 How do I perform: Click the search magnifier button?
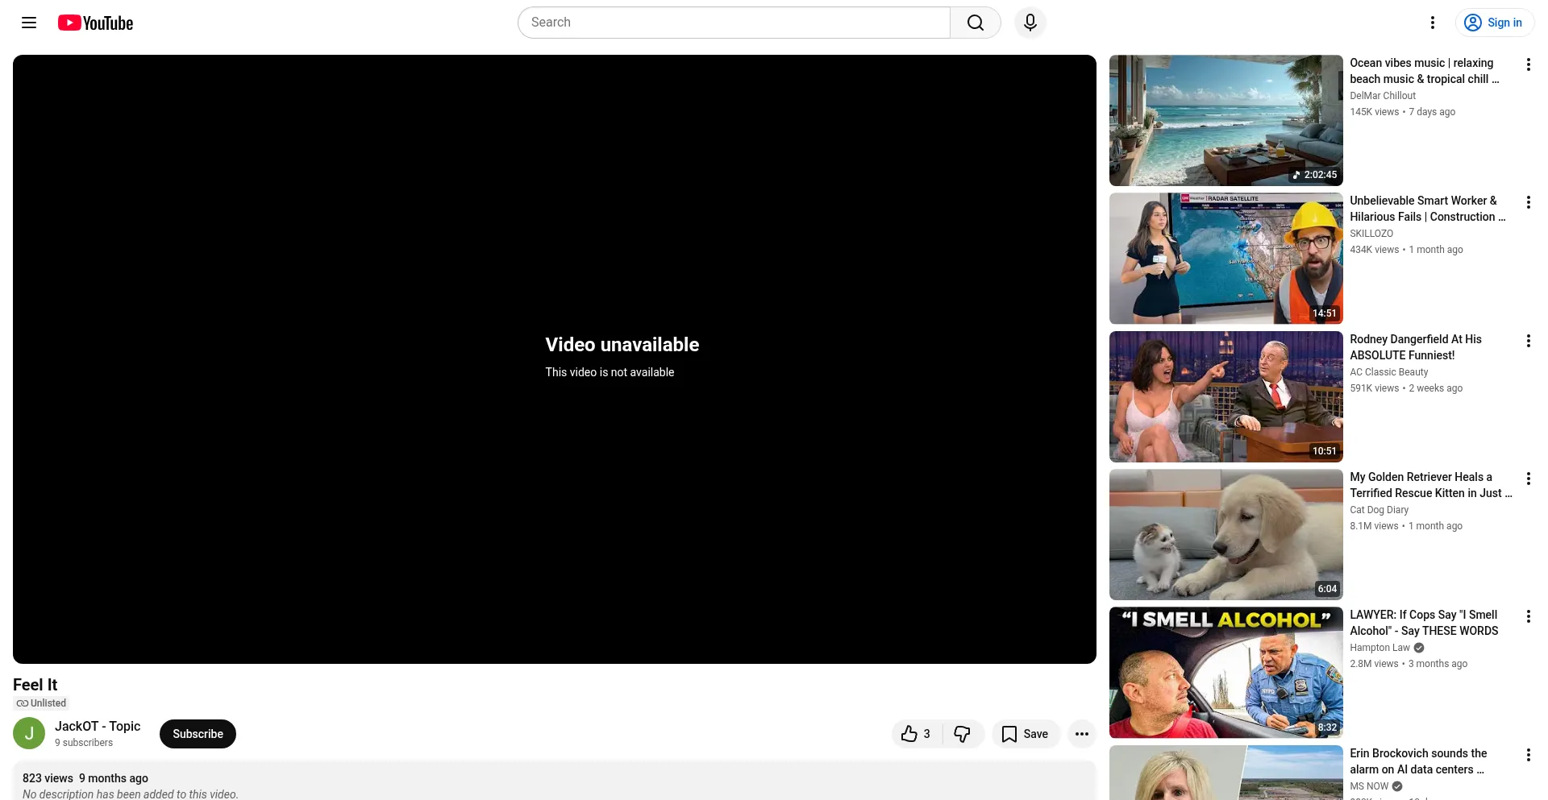(976, 23)
